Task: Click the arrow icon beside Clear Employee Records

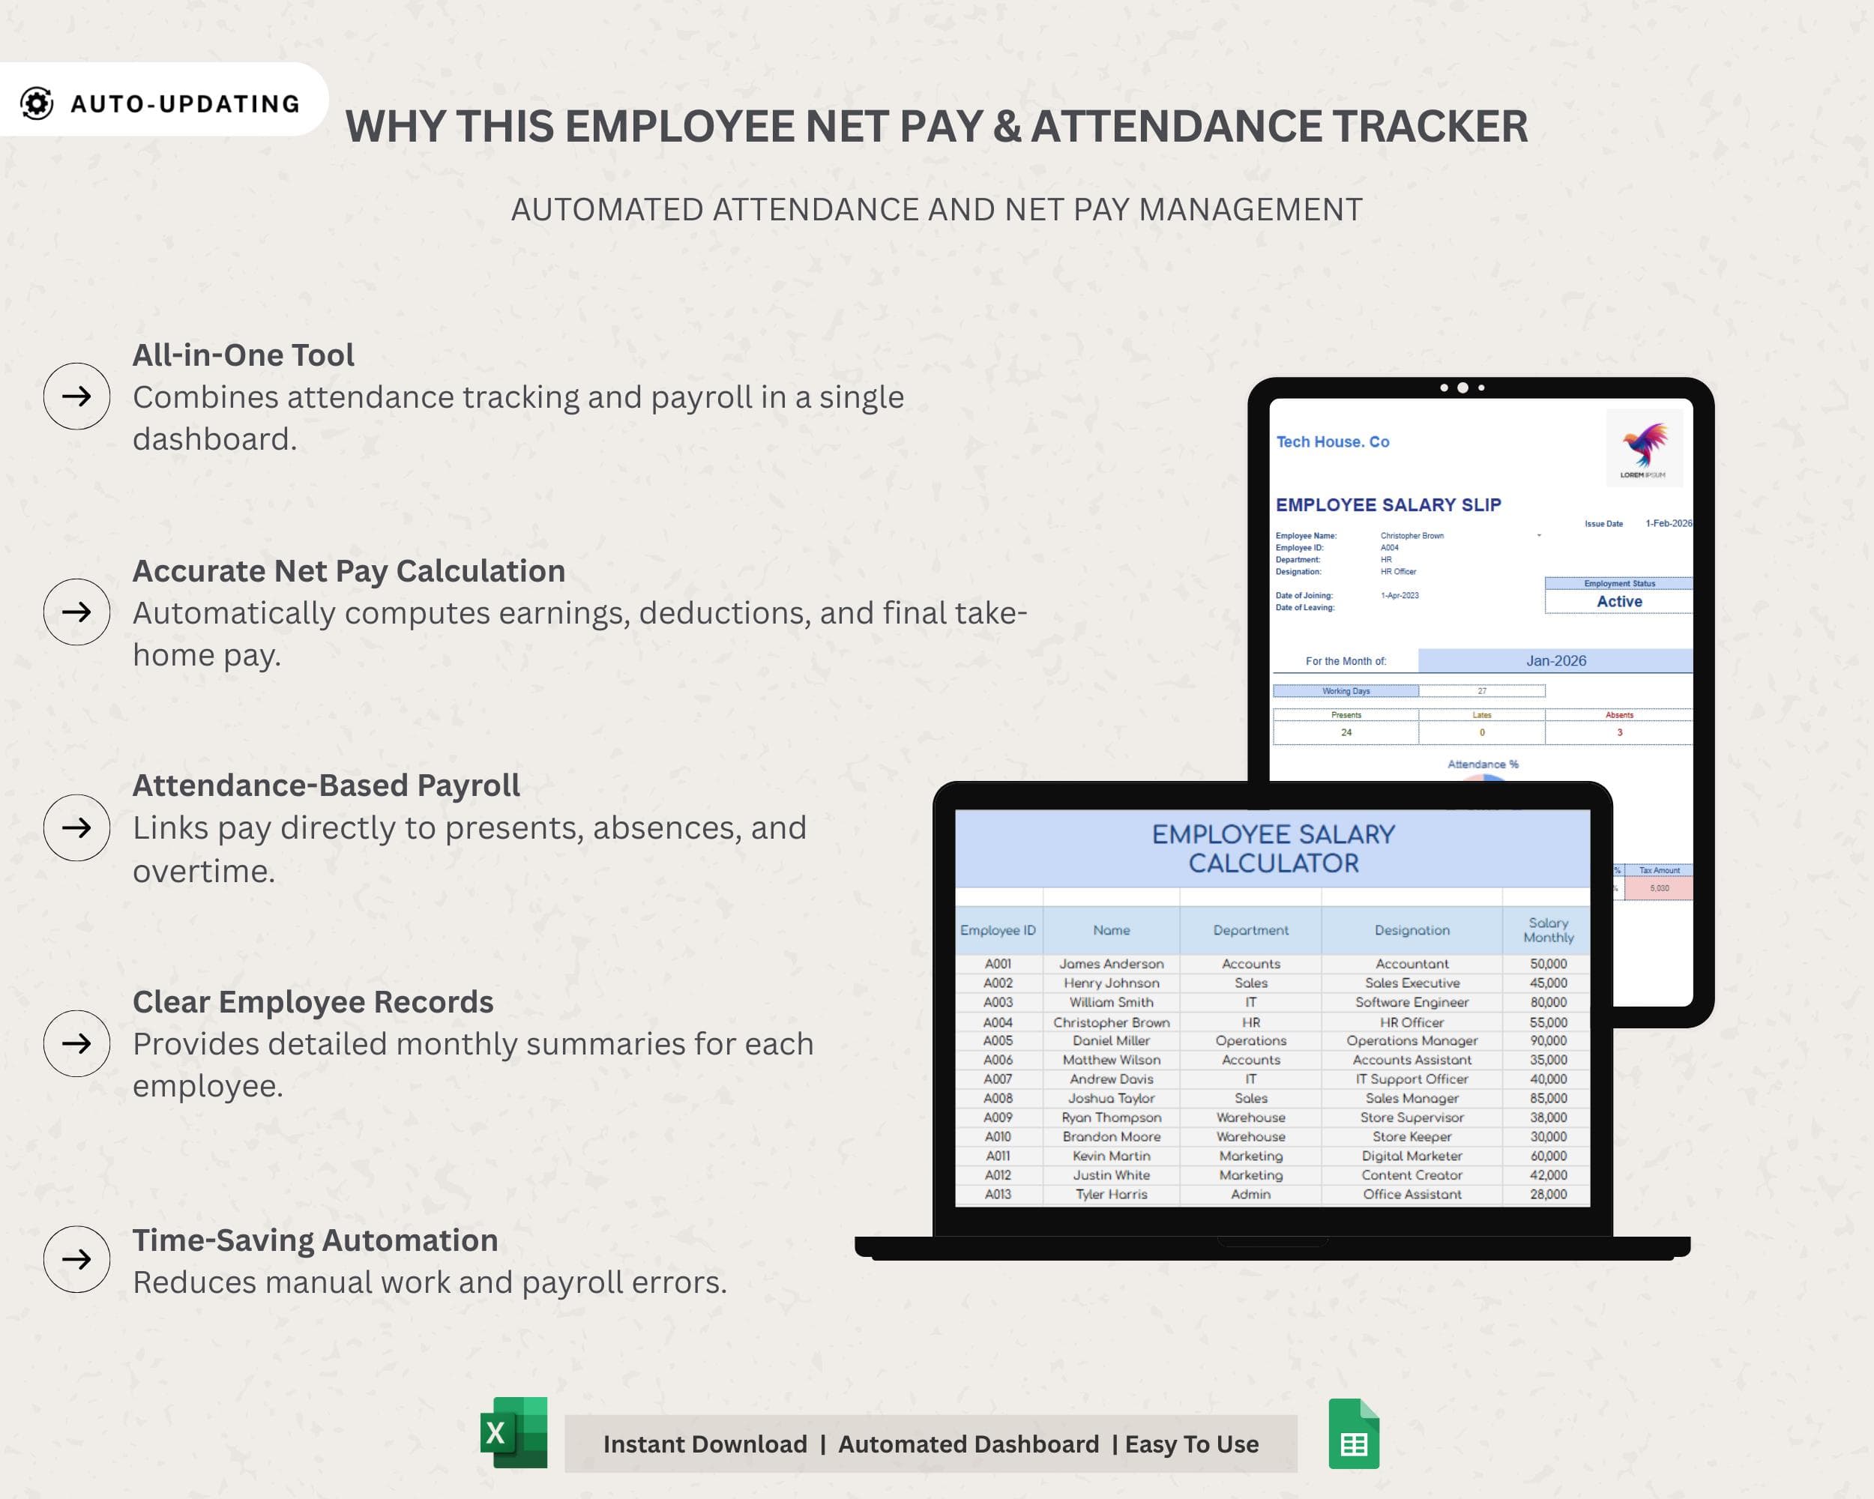Action: [76, 1043]
